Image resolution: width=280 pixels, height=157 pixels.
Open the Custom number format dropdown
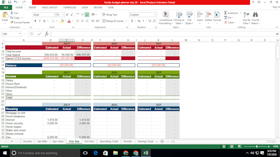coord(155,15)
